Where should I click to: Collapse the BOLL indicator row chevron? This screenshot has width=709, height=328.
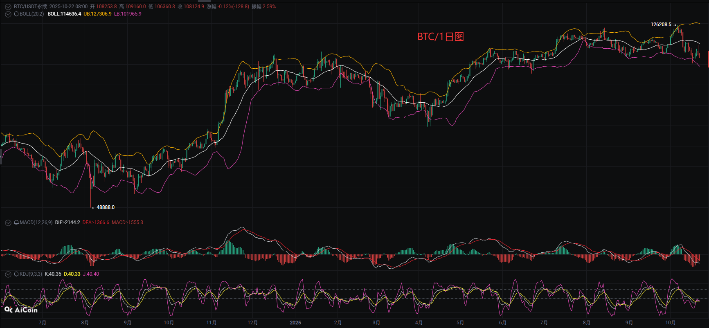point(8,14)
